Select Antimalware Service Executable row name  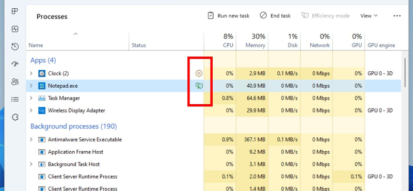pyautogui.click(x=85, y=139)
